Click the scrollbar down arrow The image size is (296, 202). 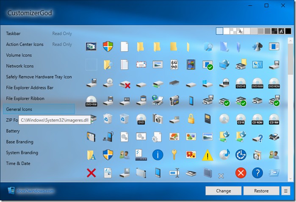click(290, 178)
